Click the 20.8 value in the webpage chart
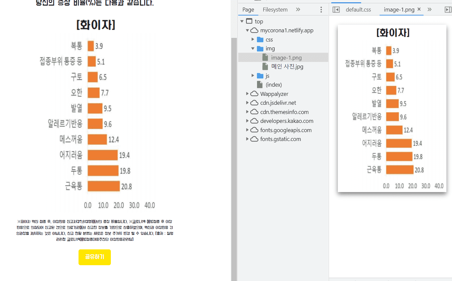The height and width of the screenshot is (281, 452). [x=126, y=186]
